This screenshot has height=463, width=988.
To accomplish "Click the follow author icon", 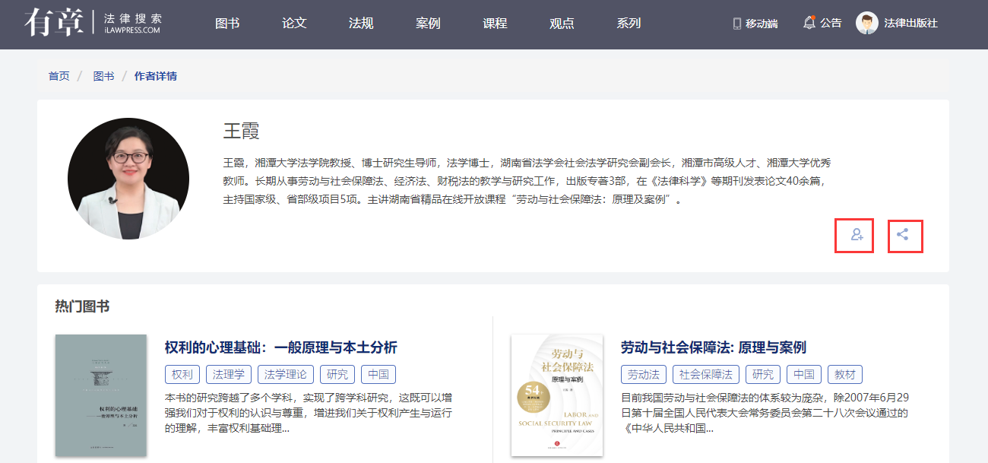I will tap(857, 235).
